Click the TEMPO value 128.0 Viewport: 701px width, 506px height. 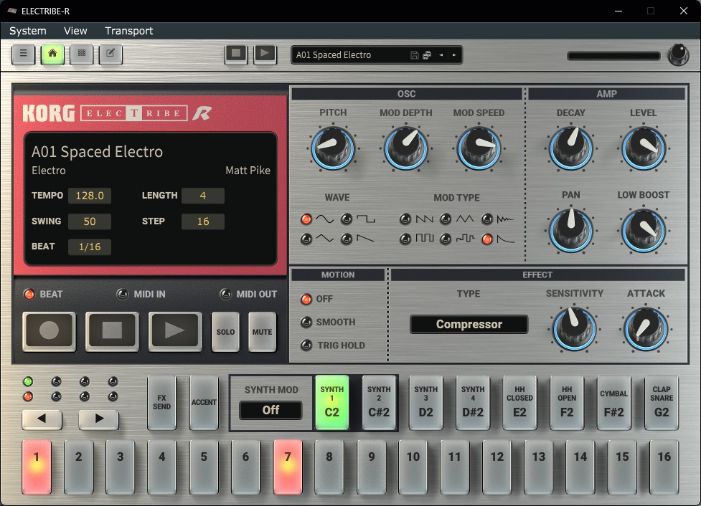(x=90, y=196)
